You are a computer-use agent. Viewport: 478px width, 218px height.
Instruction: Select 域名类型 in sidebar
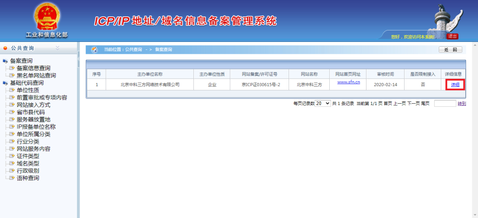28,163
